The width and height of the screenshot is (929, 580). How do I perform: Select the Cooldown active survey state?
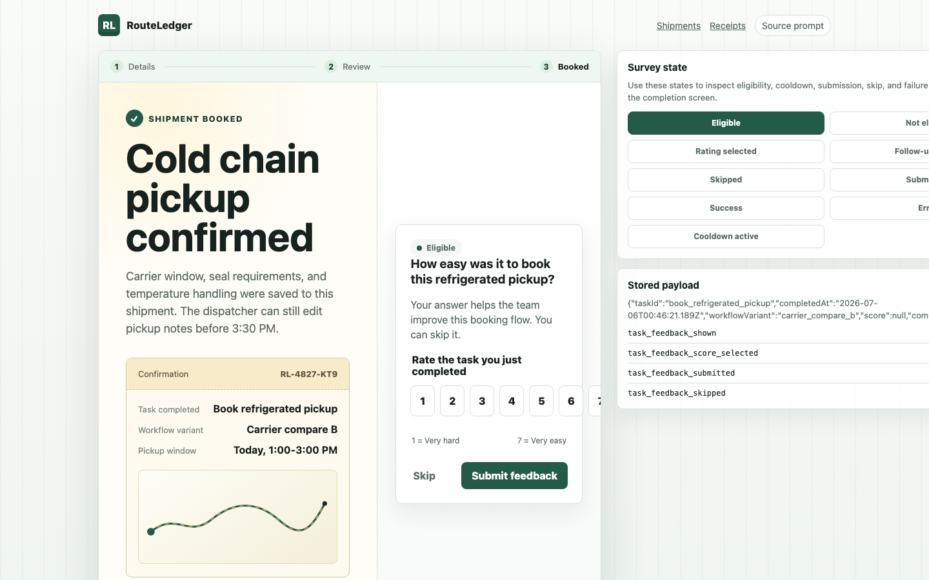(x=726, y=237)
